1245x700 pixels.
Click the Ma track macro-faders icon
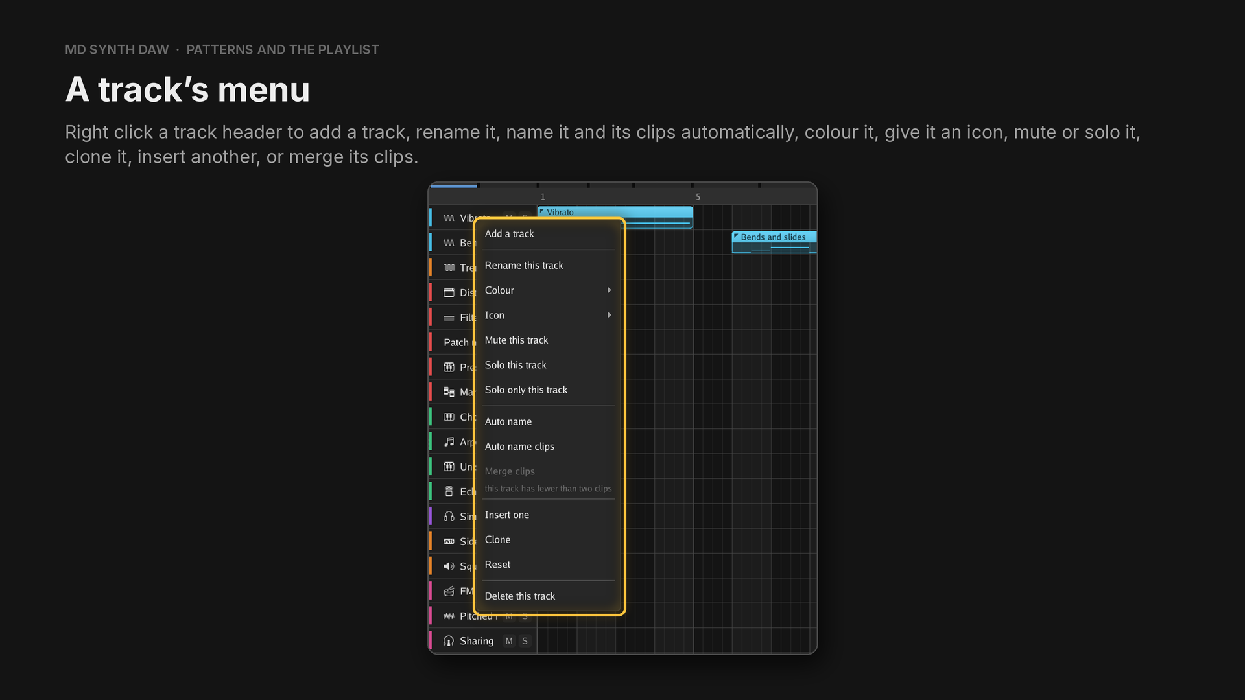(x=449, y=392)
